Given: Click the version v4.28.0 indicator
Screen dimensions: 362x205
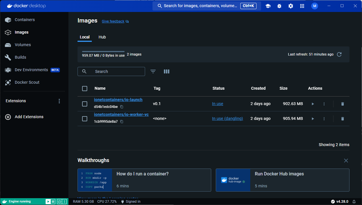Looking at the screenshot, I should [339, 202].
